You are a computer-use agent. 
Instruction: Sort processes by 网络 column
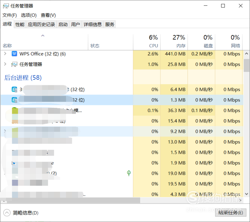229,42
